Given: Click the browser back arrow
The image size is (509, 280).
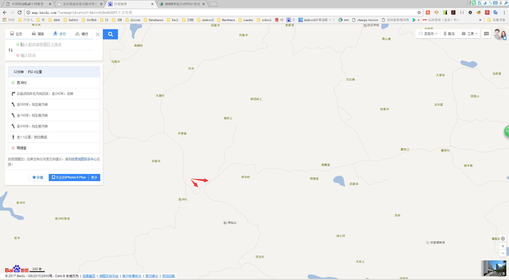Looking at the screenshot, I should tap(5, 12).
